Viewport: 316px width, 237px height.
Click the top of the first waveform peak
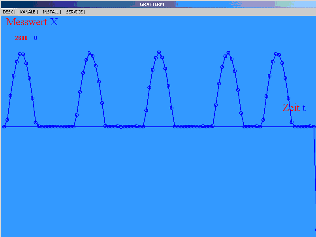click(x=21, y=54)
